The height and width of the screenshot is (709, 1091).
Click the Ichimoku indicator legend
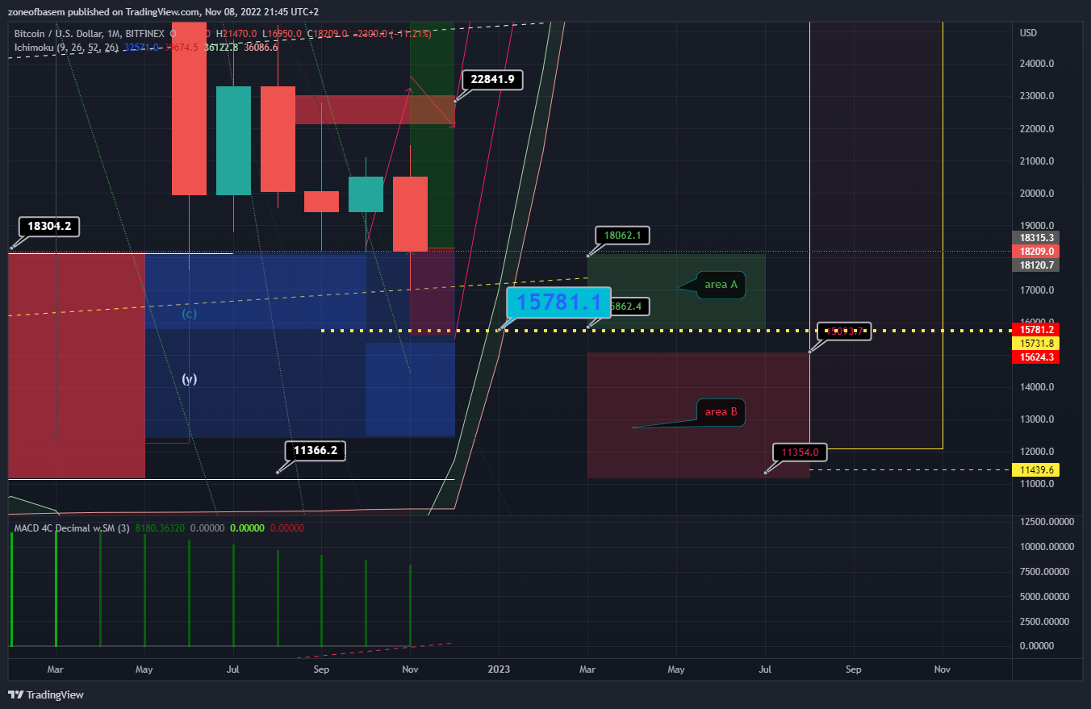click(66, 48)
